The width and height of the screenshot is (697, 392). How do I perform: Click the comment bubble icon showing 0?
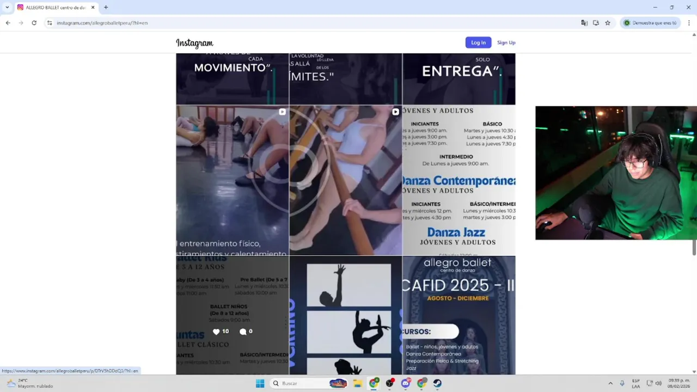[x=243, y=332]
